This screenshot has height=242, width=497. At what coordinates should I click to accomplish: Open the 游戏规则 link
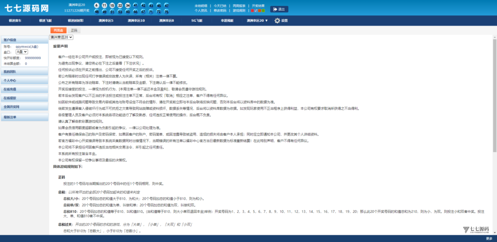pos(239,11)
